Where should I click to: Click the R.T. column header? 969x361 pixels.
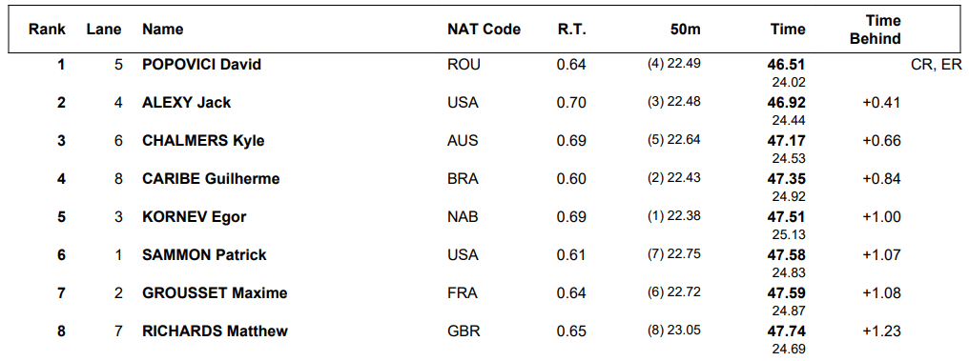tap(571, 29)
